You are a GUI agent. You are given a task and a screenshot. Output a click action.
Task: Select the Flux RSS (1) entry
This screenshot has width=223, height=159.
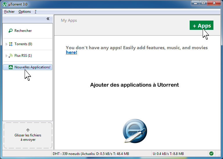pyautogui.click(x=23, y=56)
